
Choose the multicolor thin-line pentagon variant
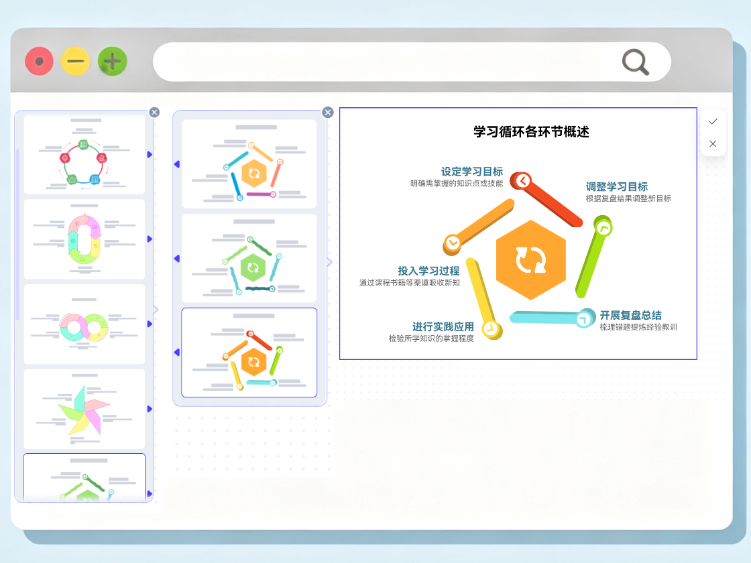(249, 164)
